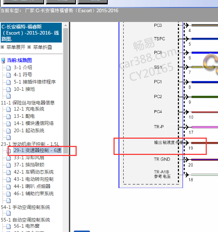Screen dimensions: 218x232
Task: Open 20-1 起动系统
Action: pos(29,130)
